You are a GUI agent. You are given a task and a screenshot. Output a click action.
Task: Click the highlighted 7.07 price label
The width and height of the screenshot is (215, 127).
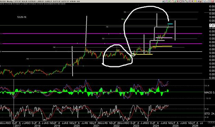click(x=212, y=25)
